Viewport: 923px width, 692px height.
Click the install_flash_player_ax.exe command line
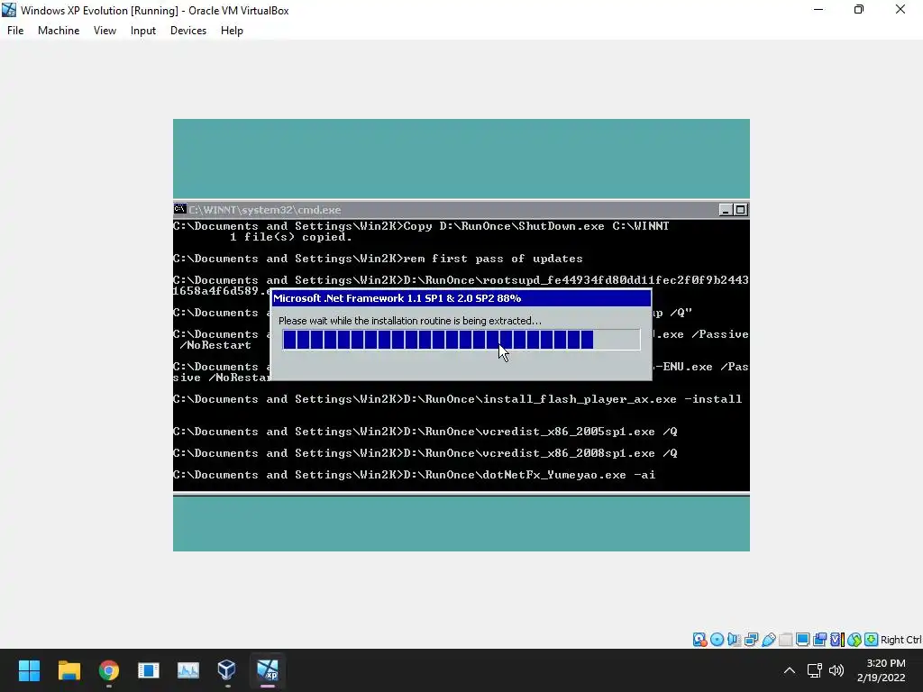457,399
